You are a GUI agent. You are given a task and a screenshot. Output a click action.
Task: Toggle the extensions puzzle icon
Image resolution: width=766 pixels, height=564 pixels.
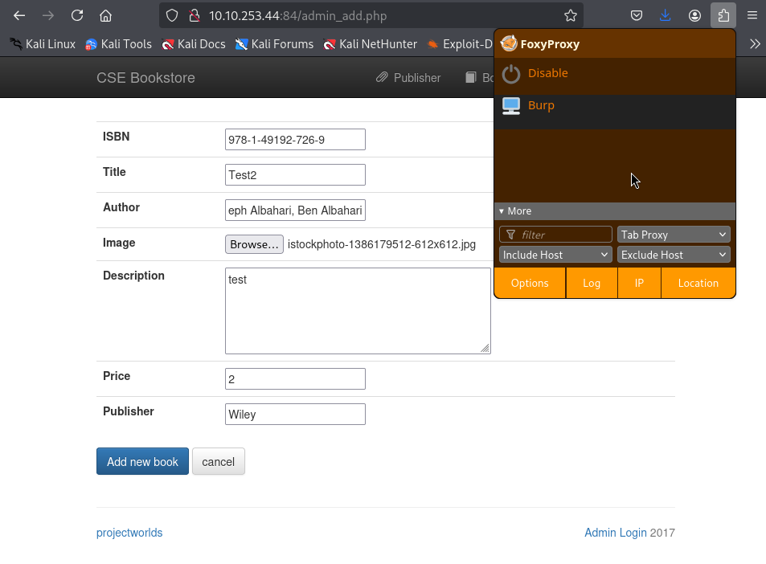click(x=723, y=15)
